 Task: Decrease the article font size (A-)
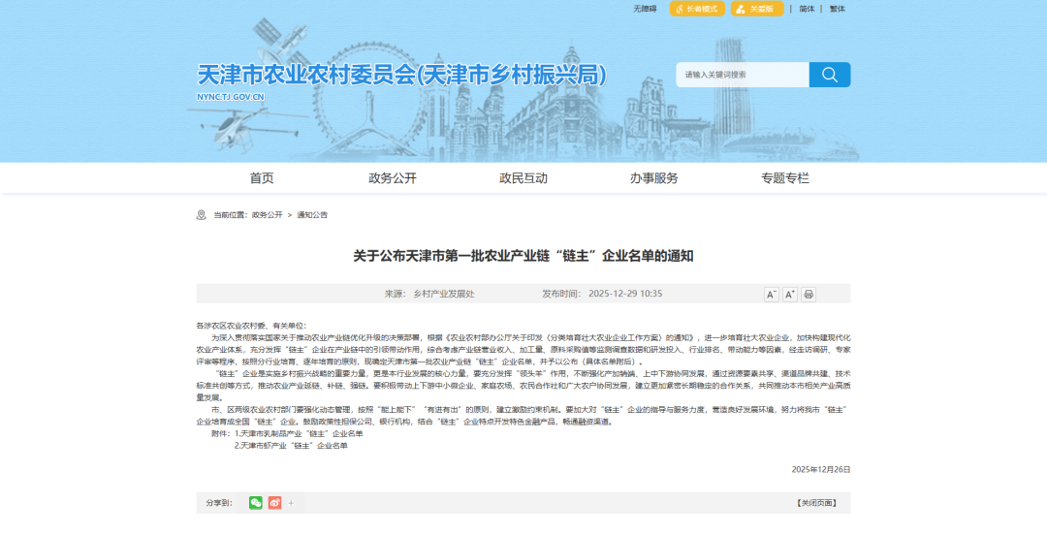772,295
